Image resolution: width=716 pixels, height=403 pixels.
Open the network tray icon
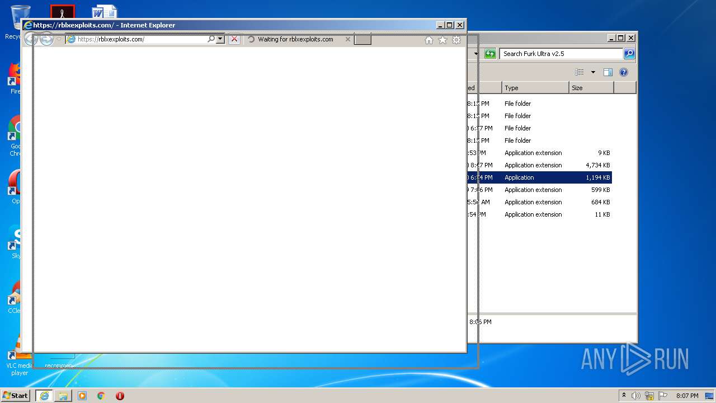pos(649,396)
